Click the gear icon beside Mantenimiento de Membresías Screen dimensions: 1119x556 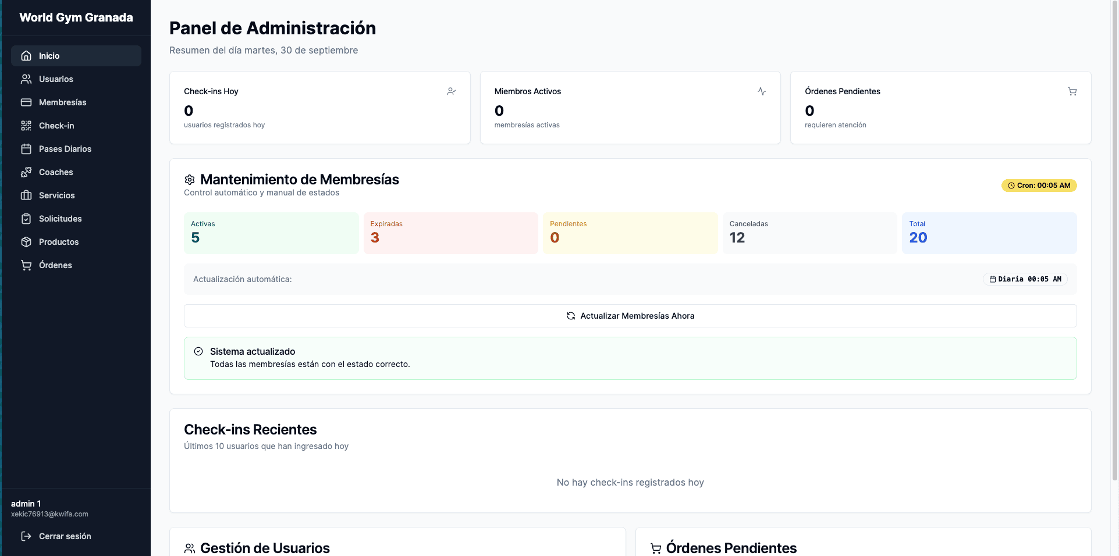click(189, 180)
